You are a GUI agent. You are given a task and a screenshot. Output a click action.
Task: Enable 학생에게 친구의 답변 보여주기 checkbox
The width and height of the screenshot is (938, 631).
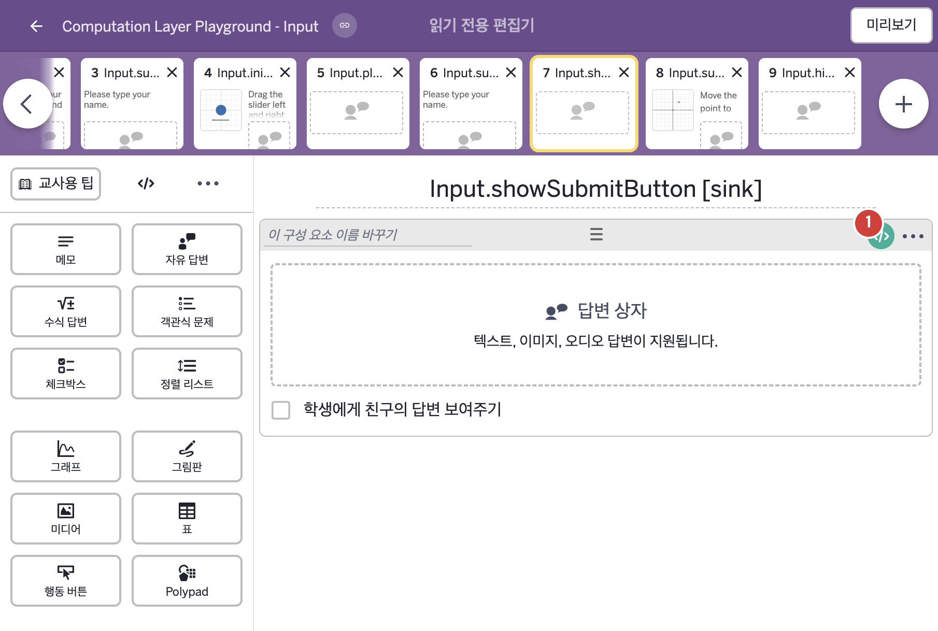click(281, 410)
